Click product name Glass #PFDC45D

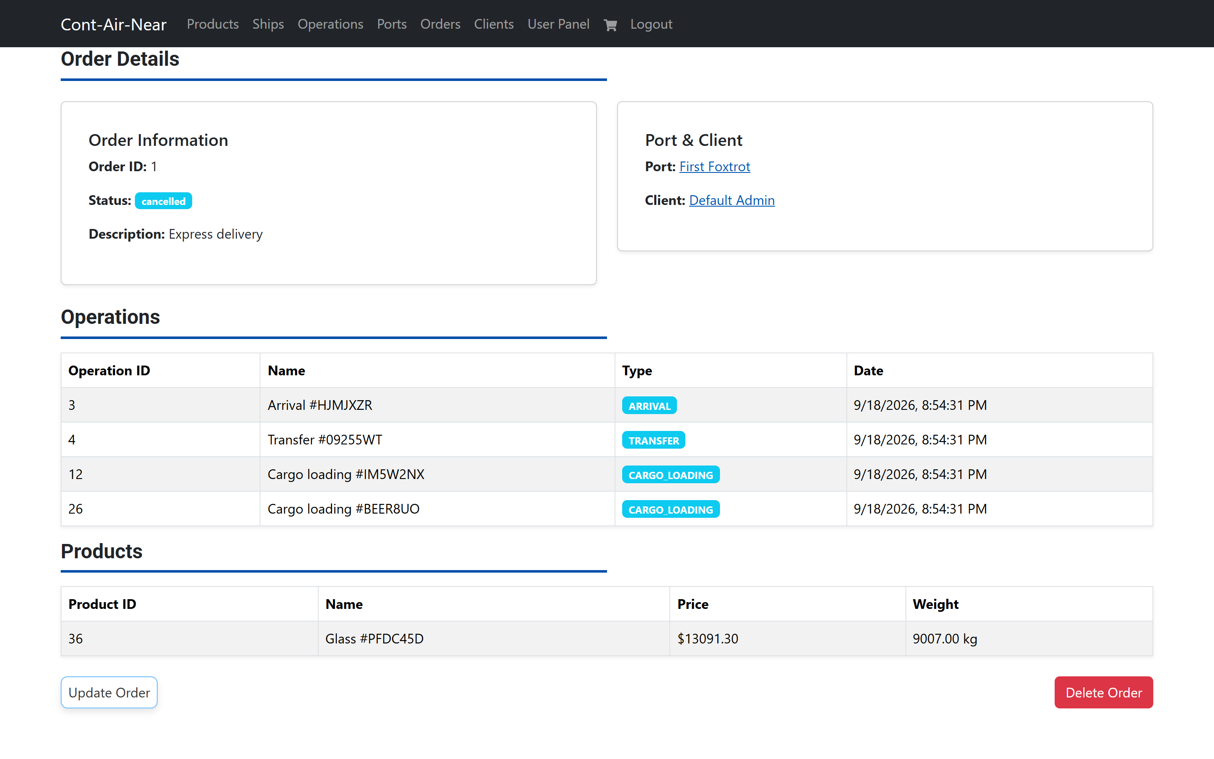(374, 638)
